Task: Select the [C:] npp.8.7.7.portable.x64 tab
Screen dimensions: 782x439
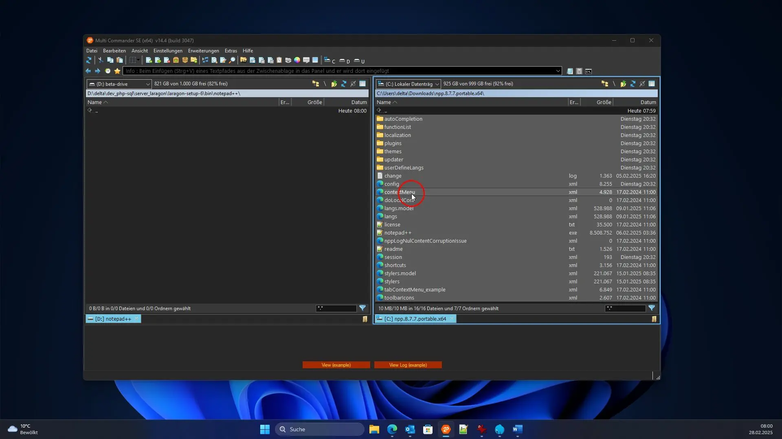Action: tap(415, 319)
